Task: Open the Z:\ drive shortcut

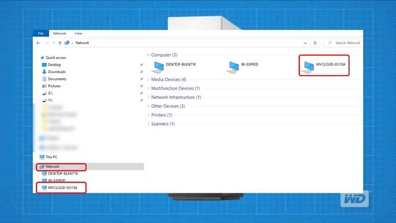Action: click(50, 93)
